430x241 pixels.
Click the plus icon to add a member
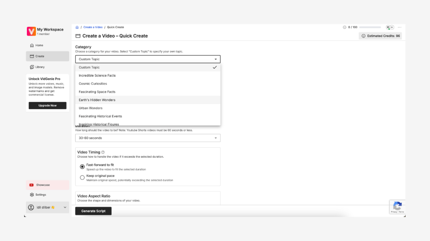(x=392, y=27)
